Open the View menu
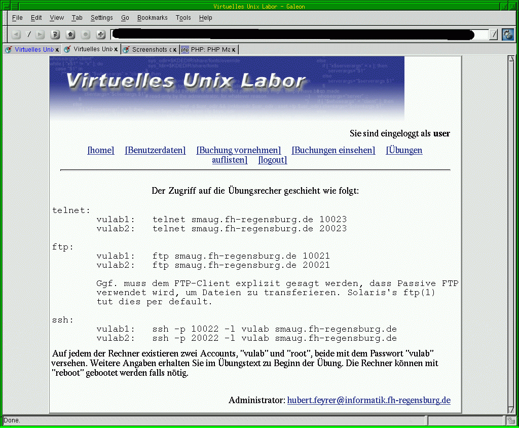The height and width of the screenshot is (428, 519). coord(57,18)
